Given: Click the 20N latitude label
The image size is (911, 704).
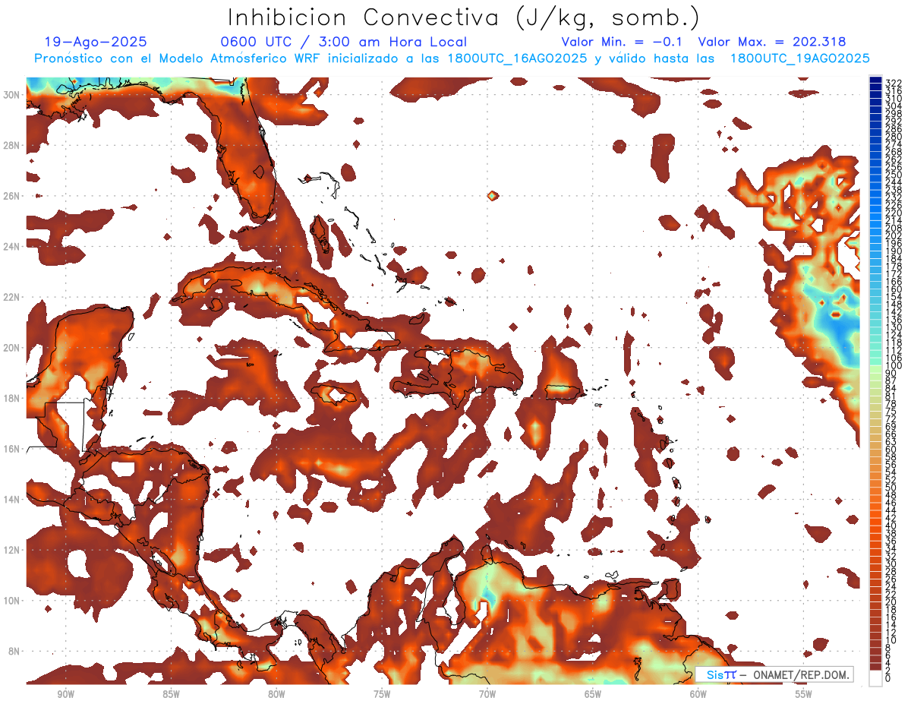Looking at the screenshot, I should (13, 348).
